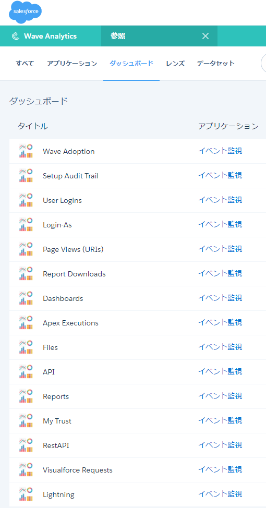266x508 pixels.
Task: Follow イベント監視 link in Login-As row
Action: (220, 224)
